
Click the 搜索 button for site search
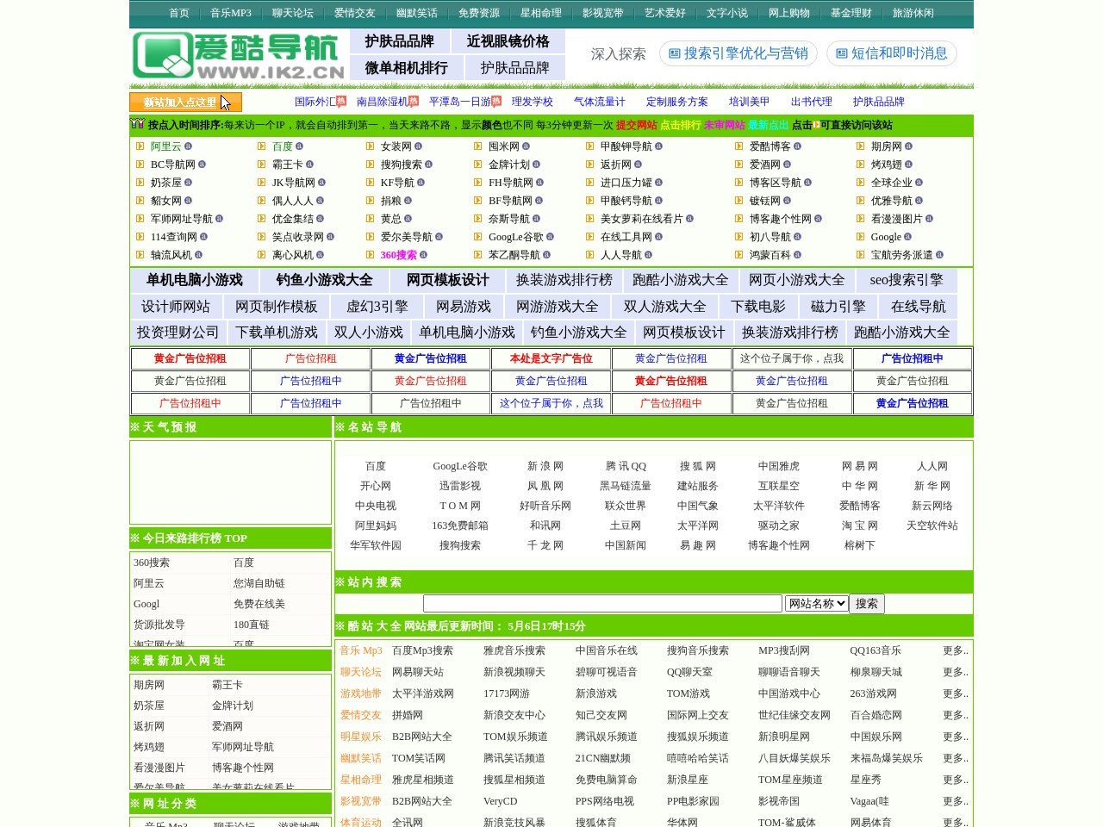coord(867,604)
